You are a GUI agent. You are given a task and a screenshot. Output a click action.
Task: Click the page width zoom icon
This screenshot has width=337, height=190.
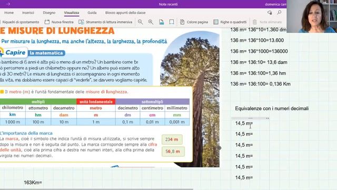[162, 22]
